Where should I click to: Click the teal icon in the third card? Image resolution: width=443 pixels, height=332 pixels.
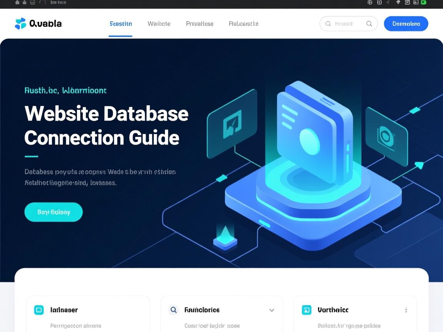[306, 310]
